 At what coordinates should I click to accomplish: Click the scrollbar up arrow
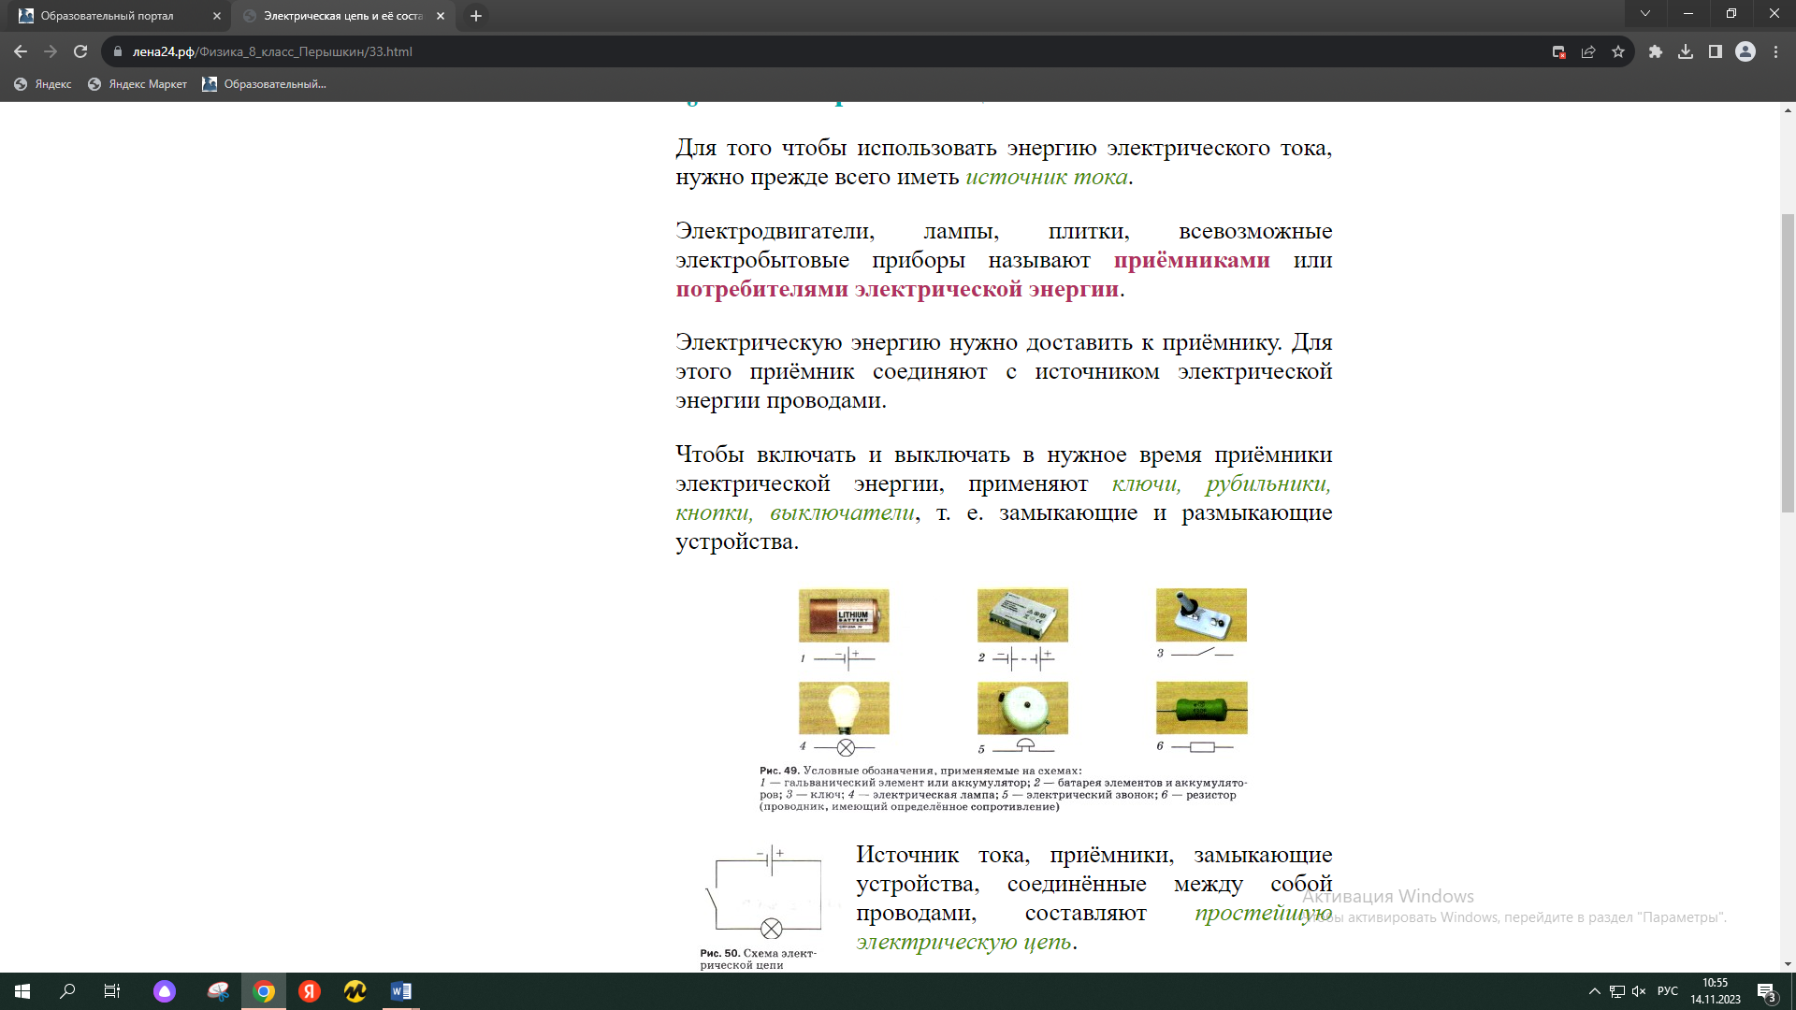pos(1788,109)
